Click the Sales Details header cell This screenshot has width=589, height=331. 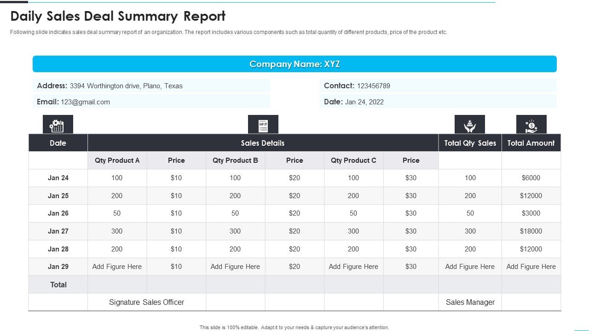pos(263,143)
